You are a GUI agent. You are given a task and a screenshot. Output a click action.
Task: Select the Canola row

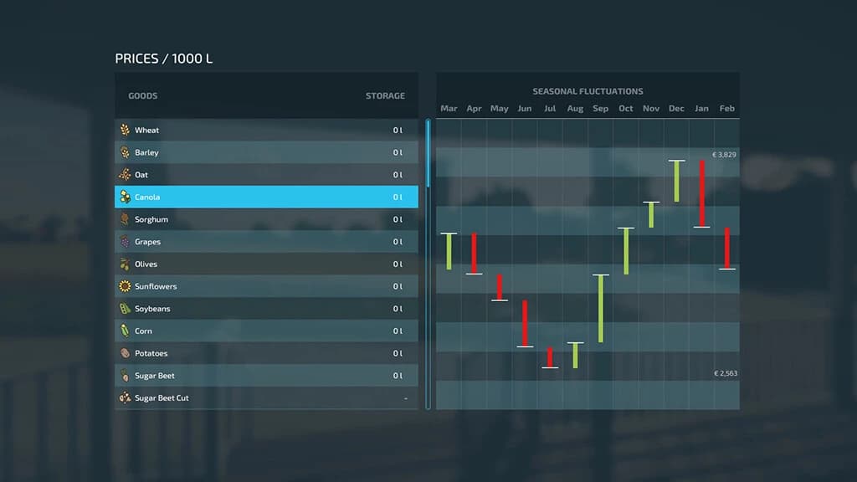[x=266, y=197]
